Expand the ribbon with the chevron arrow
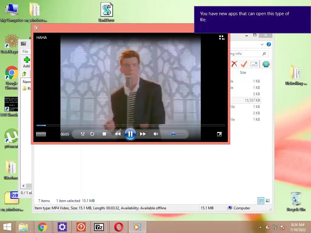This screenshot has width=311, height=233. coord(262,44)
